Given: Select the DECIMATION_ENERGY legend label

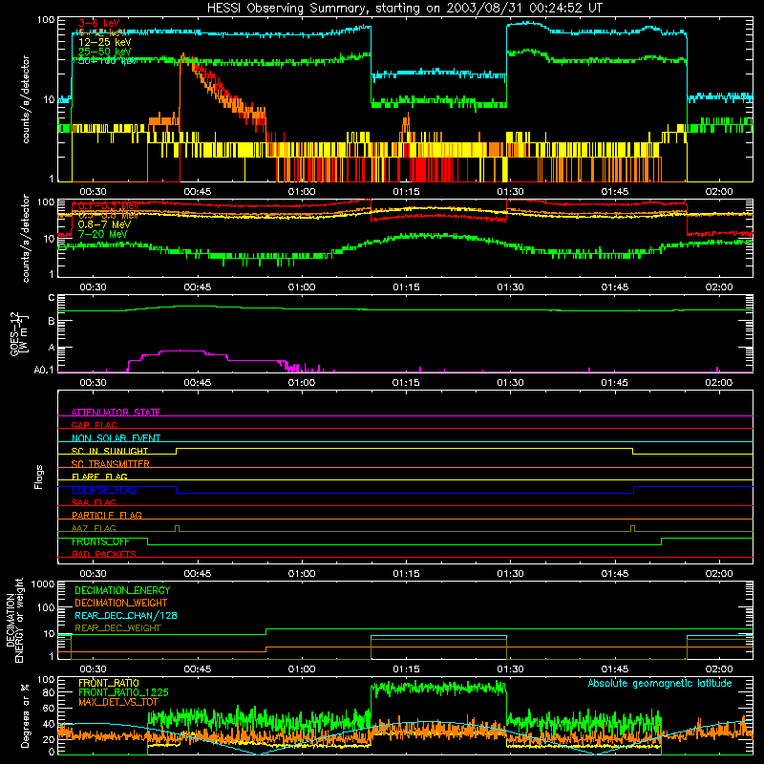Looking at the screenshot, I should pyautogui.click(x=122, y=590).
